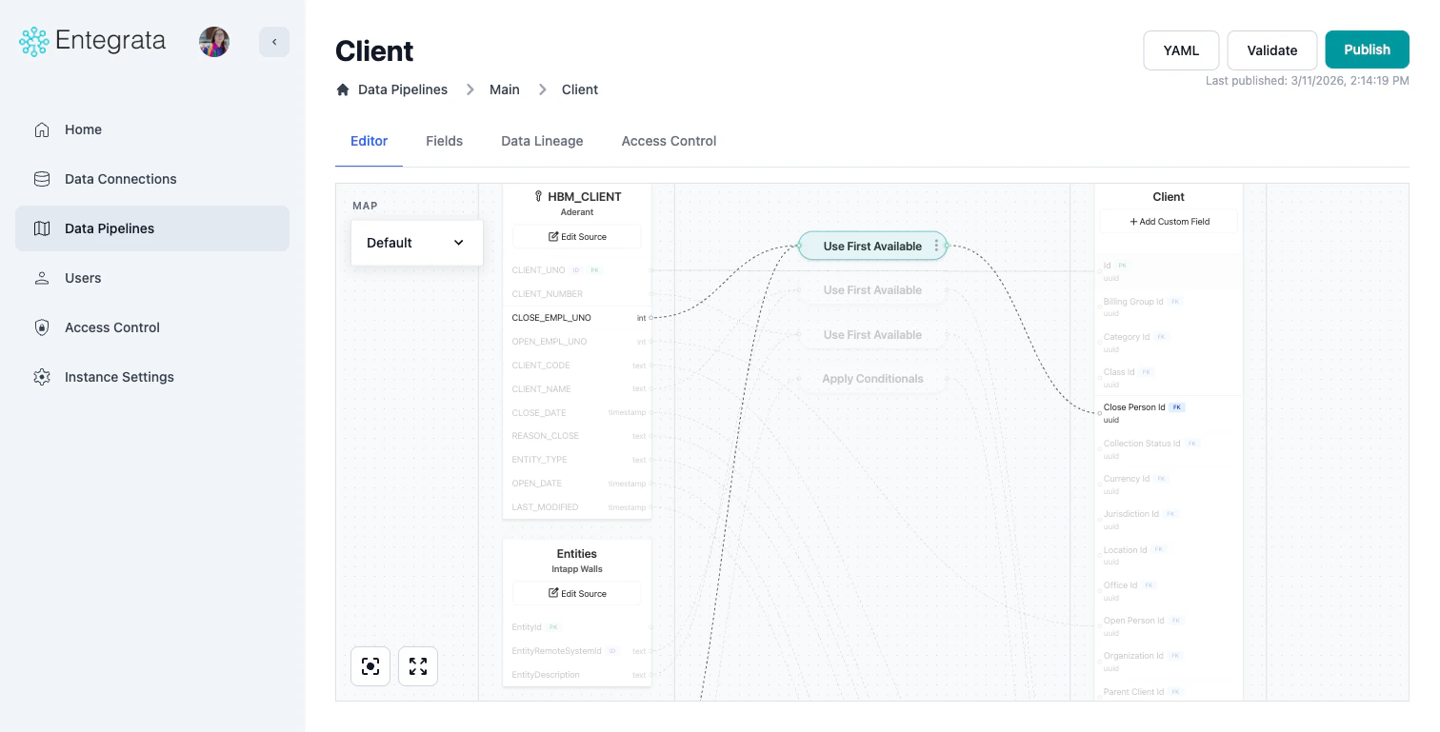Select the Apply Conditionals node
Viewport: 1440px width, 732px height.
click(x=872, y=379)
